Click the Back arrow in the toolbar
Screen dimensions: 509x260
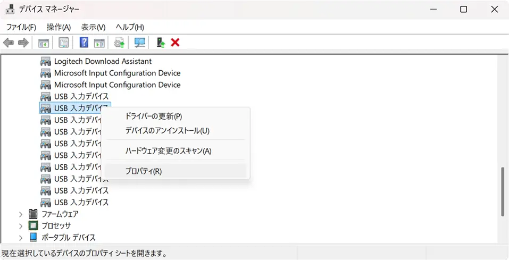[x=9, y=43]
